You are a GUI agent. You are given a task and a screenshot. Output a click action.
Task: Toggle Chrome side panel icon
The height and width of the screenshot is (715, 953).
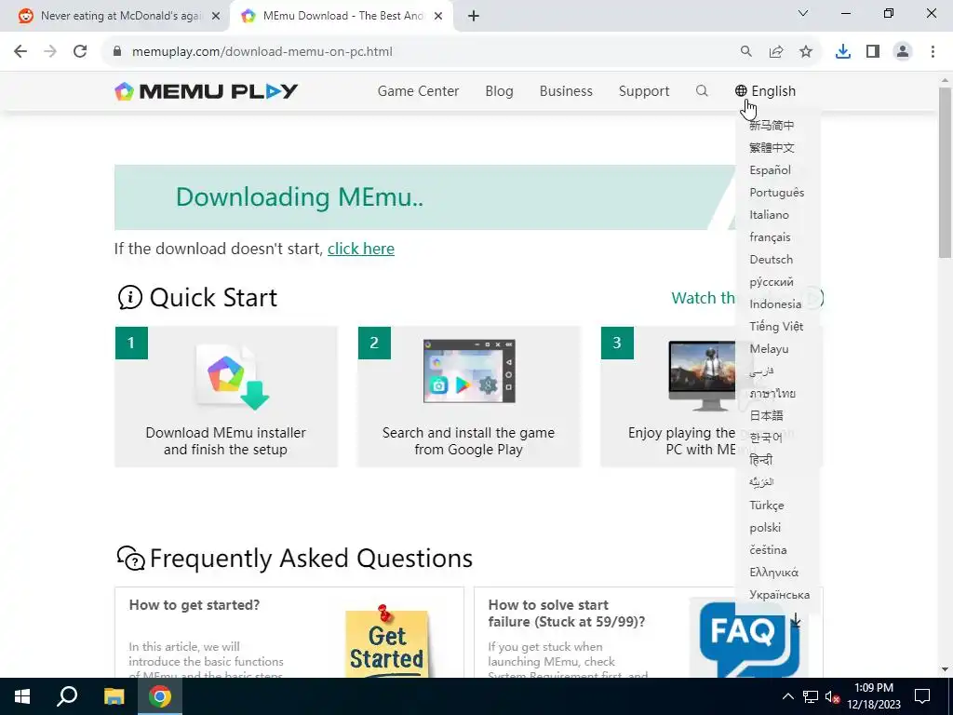point(873,52)
